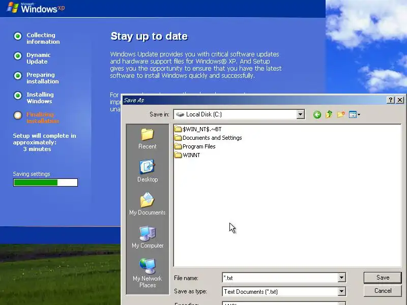The width and height of the screenshot is (407, 305).
Task: Open My Network Places shortcut
Action: [148, 273]
